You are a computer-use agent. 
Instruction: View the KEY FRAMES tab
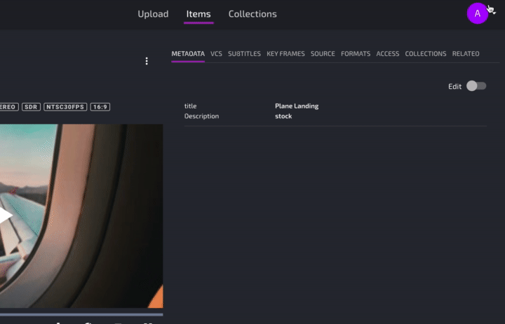(x=285, y=54)
